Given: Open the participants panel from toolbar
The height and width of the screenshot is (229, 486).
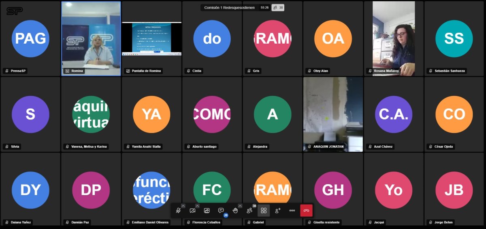Looking at the screenshot, I should pos(249,210).
